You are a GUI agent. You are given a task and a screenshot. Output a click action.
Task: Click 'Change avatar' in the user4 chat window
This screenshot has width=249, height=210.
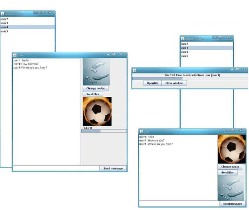[96, 88]
